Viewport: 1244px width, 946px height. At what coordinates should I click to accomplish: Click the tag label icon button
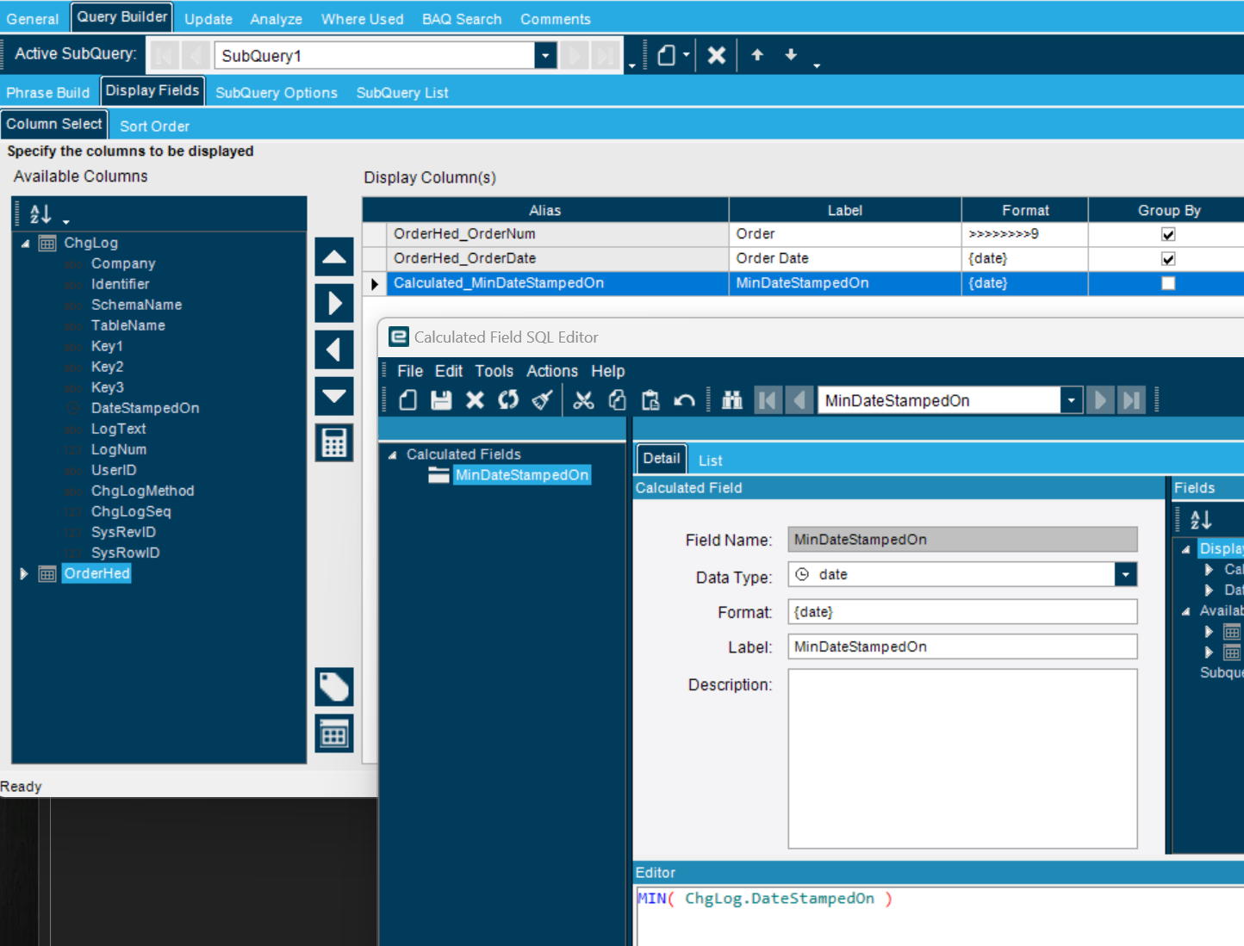334,687
